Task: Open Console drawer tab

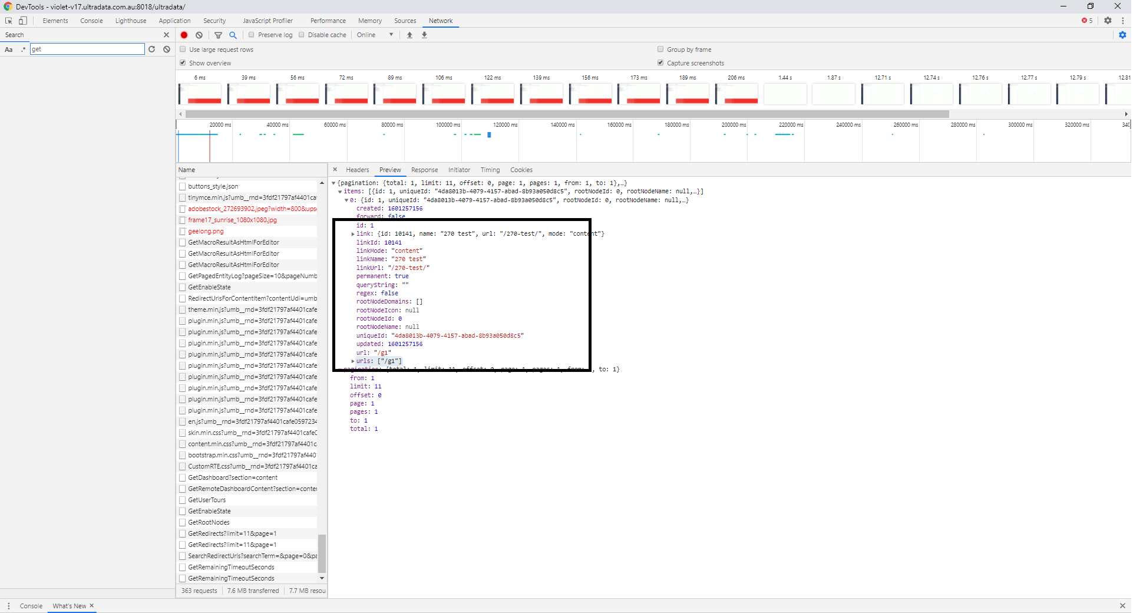Action: pos(31,606)
